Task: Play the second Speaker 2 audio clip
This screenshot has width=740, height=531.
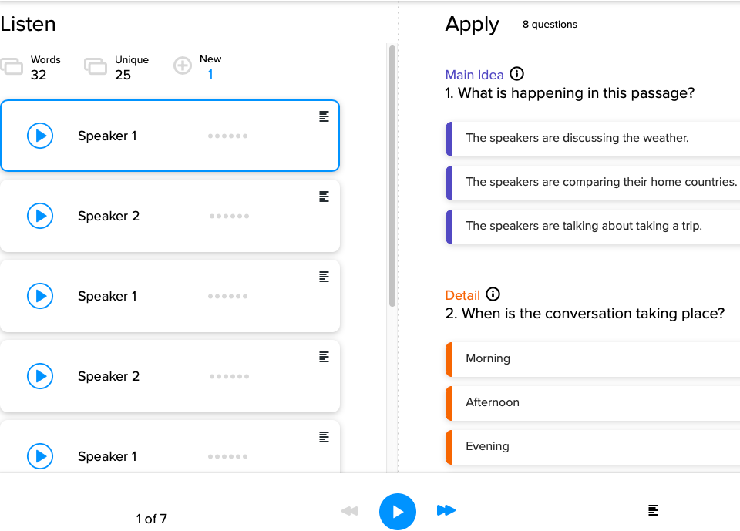Action: [x=40, y=376]
